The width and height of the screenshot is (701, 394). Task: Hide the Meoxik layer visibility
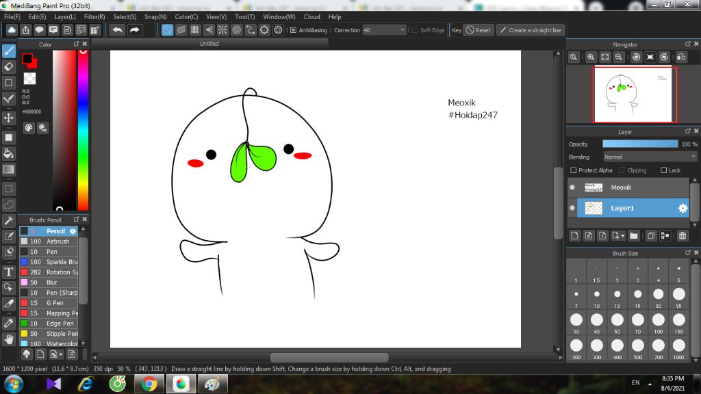pyautogui.click(x=572, y=187)
